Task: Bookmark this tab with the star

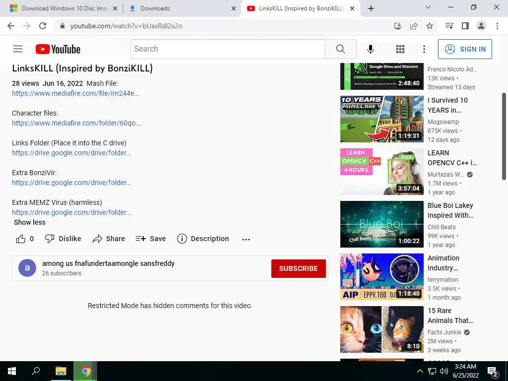Action: coord(430,26)
